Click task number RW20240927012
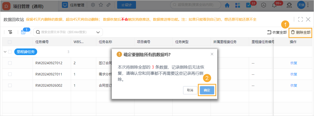The height and width of the screenshot is (116, 314). tap(49, 63)
